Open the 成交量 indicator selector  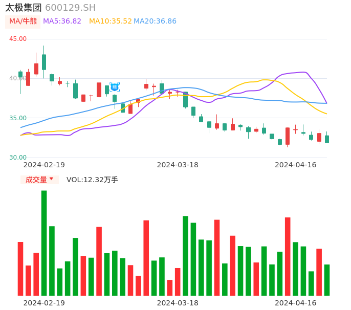coord(36,180)
